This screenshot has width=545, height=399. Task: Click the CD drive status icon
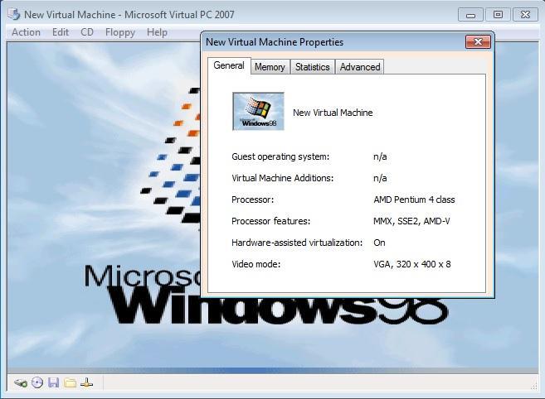(37, 382)
